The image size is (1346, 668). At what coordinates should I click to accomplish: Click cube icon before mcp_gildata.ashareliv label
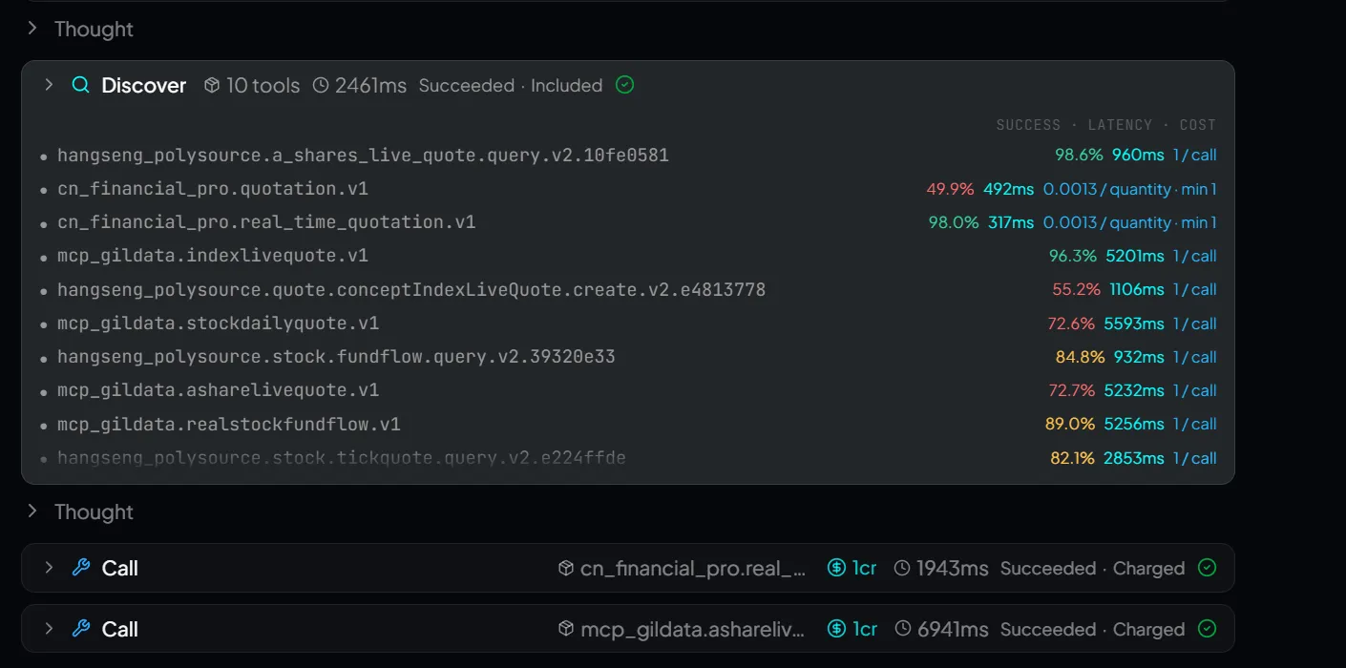[566, 629]
